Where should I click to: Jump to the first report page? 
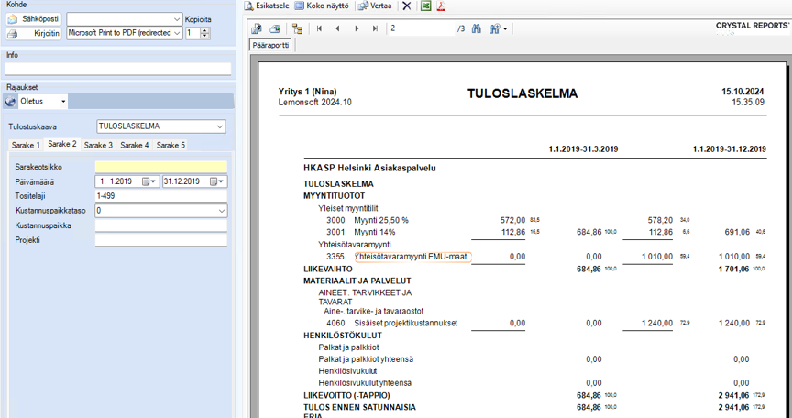[x=319, y=28]
